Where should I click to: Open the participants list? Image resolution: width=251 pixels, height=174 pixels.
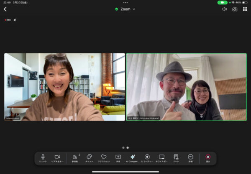[x=75, y=157]
